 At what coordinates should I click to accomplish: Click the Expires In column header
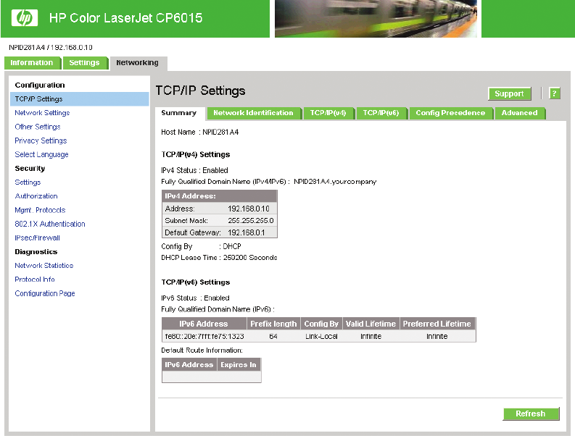pos(239,364)
